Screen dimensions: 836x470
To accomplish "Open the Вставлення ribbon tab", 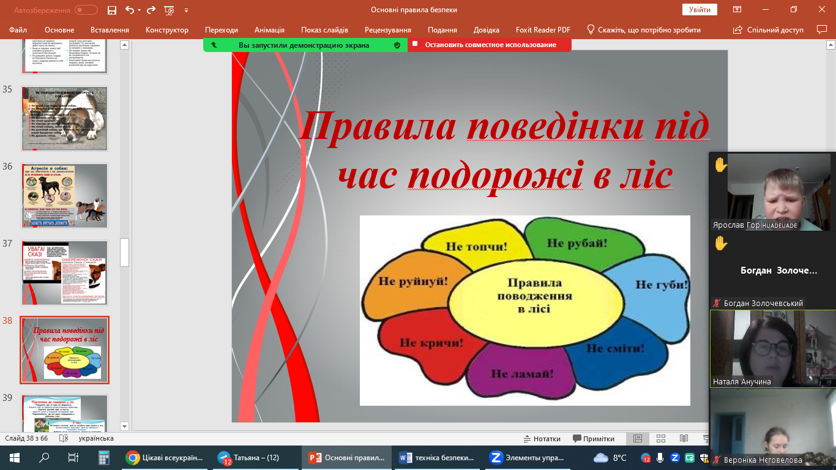I will (x=110, y=29).
